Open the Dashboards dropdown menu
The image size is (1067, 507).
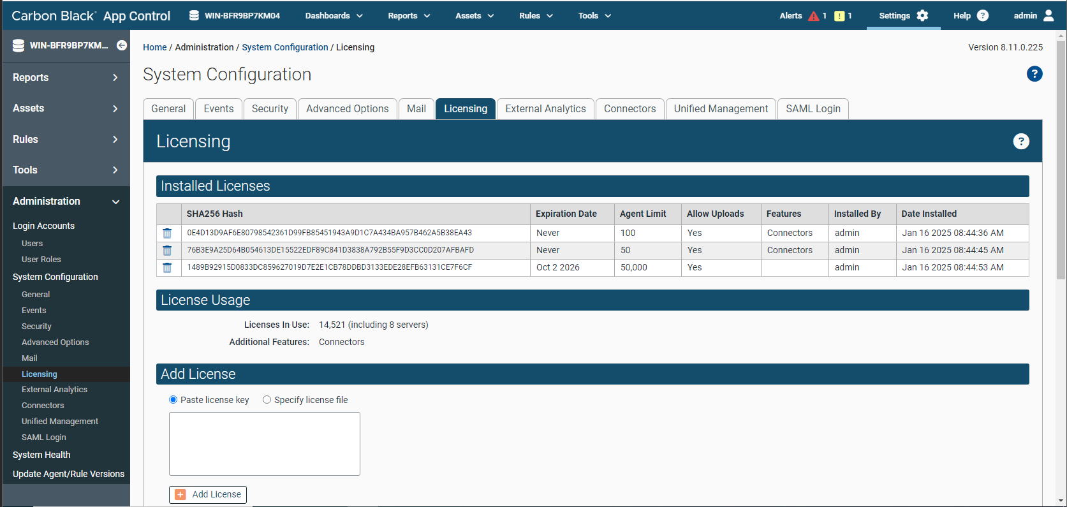click(334, 16)
